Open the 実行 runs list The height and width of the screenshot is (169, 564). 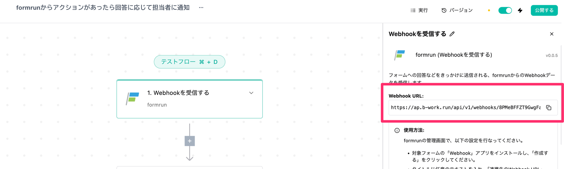click(x=419, y=10)
